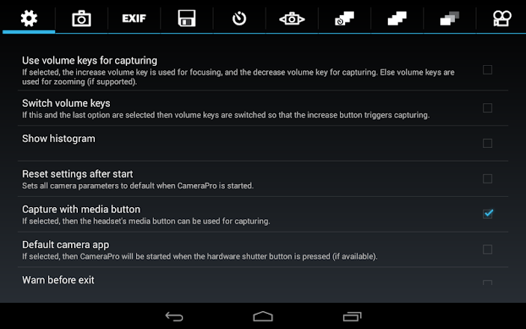526x329 pixels.
Task: Switch to the camera photo settings tab
Action: (x=81, y=18)
